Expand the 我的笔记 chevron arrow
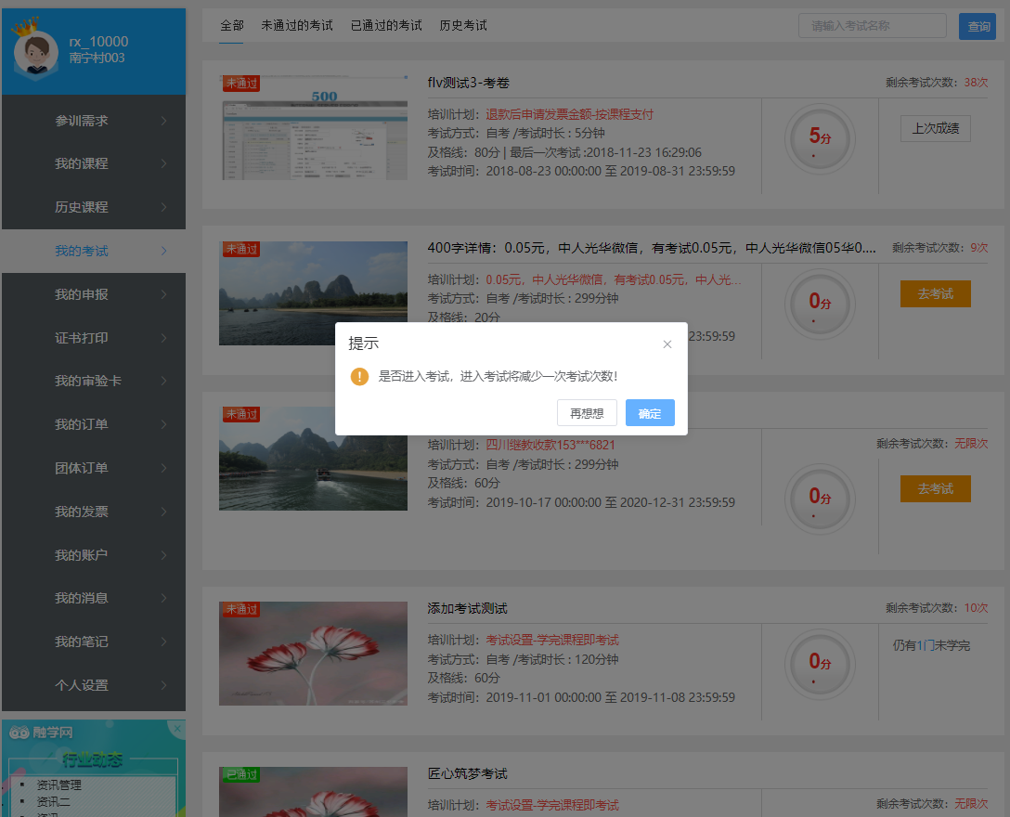This screenshot has height=817, width=1010. 163,642
